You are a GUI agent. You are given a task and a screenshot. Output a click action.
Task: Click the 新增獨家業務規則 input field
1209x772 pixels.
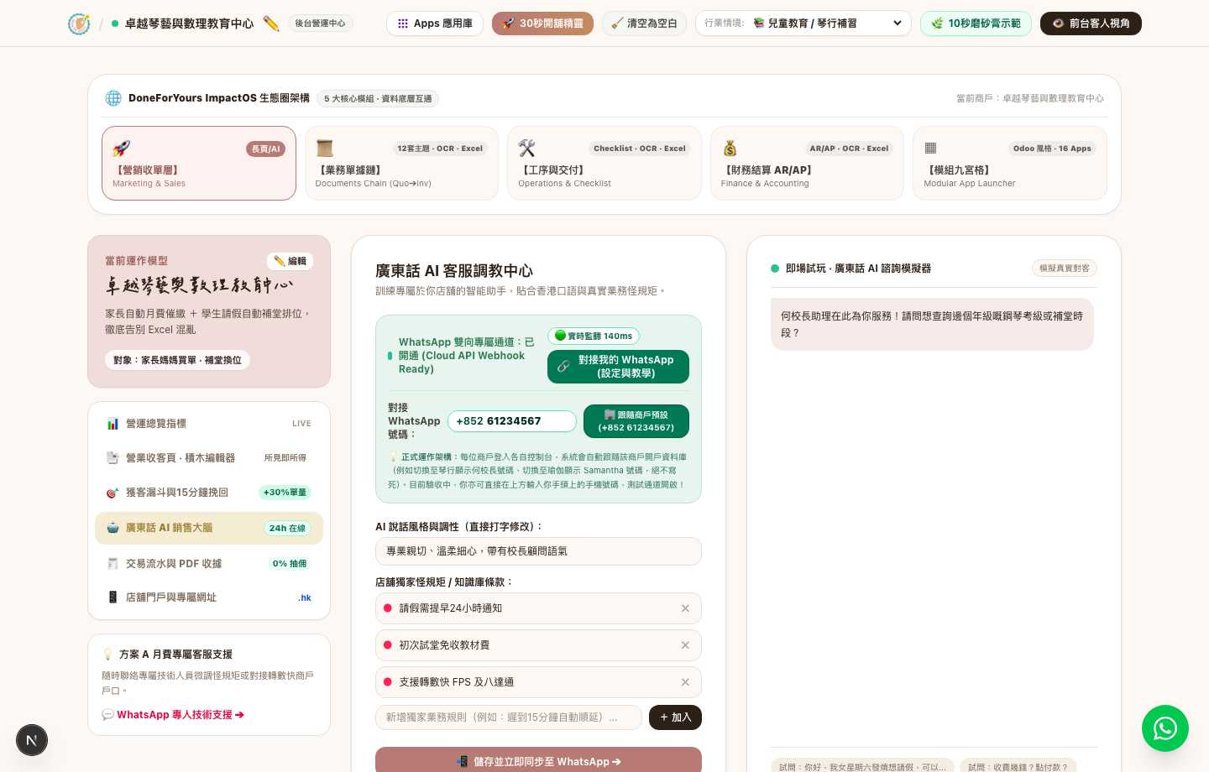coord(509,717)
